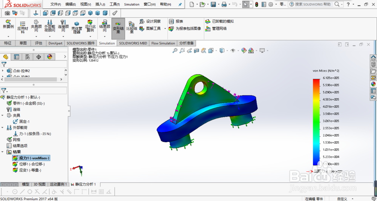Click Include Image for Report (为报表包括图像)
The image size is (377, 201).
point(185,29)
